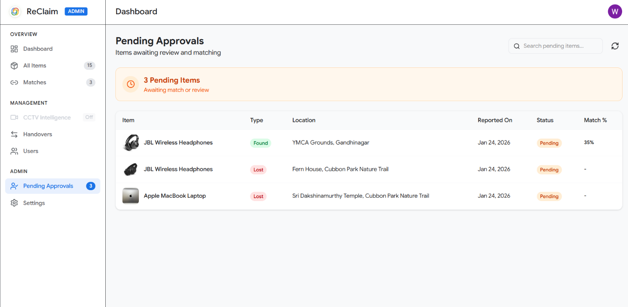Click the Pending Approvals user-check icon
628x307 pixels.
click(x=14, y=186)
